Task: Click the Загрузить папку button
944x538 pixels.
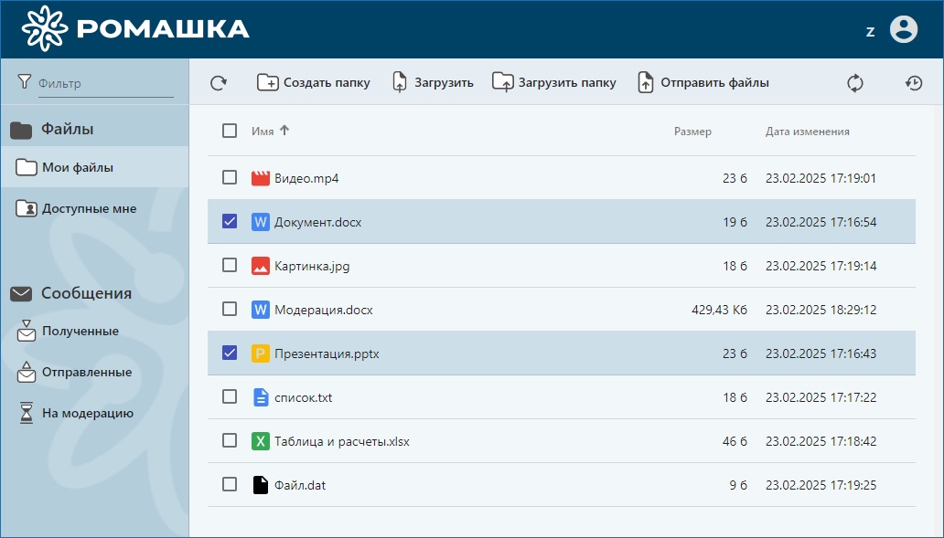Action: tap(554, 83)
